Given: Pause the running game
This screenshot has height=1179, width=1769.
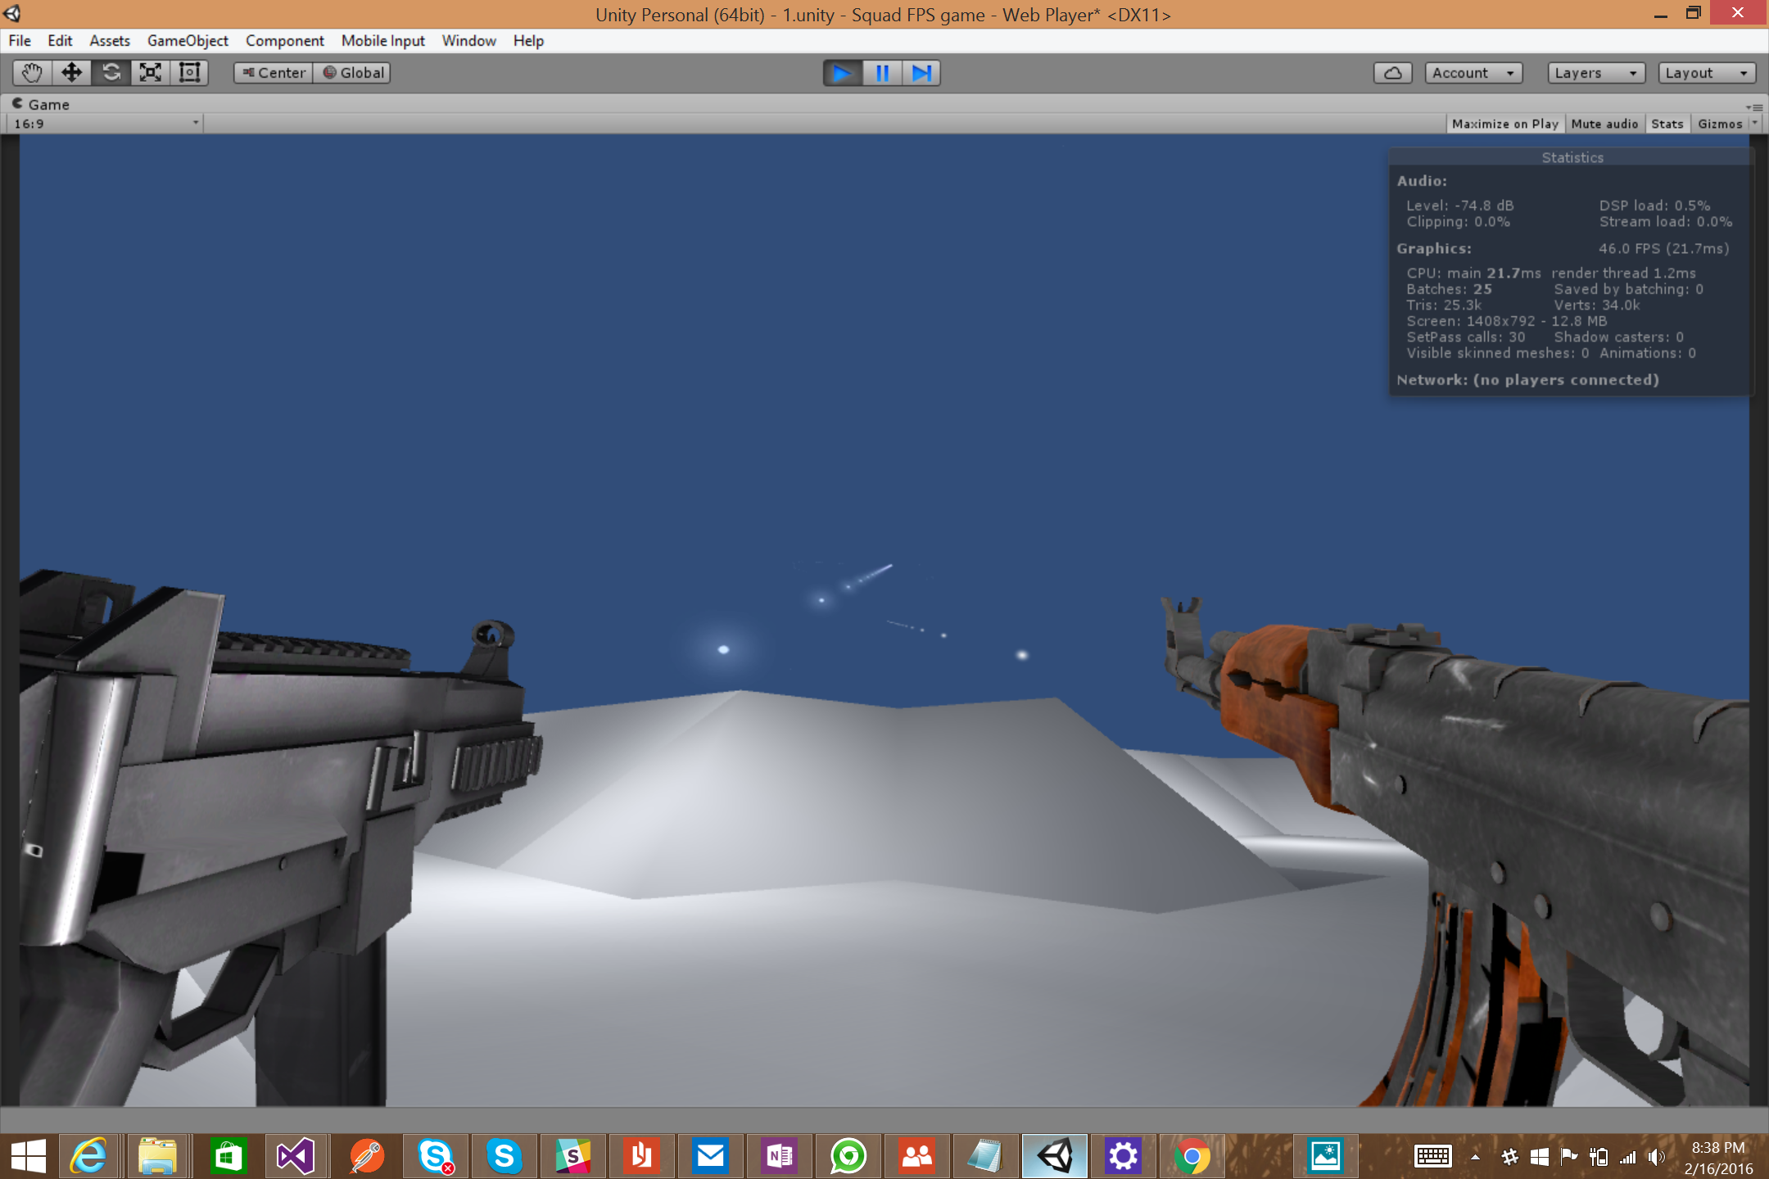Looking at the screenshot, I should (881, 73).
